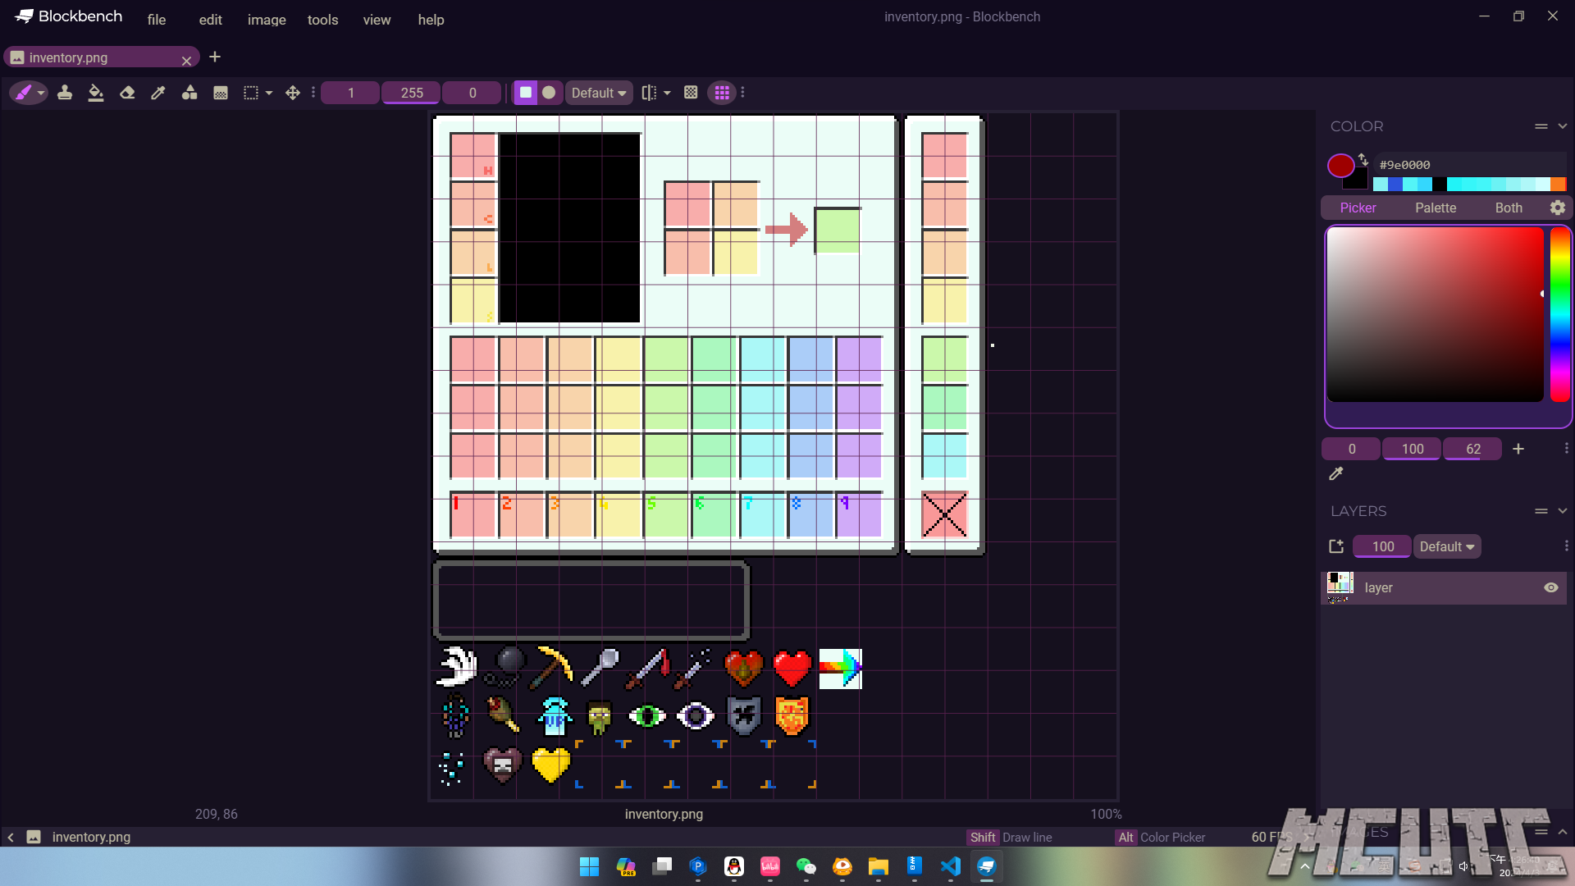
Task: Select the Gradient tool
Action: pos(221,93)
